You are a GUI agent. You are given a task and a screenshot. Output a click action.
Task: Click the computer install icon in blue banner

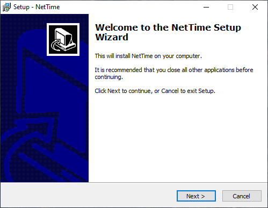coord(63,39)
